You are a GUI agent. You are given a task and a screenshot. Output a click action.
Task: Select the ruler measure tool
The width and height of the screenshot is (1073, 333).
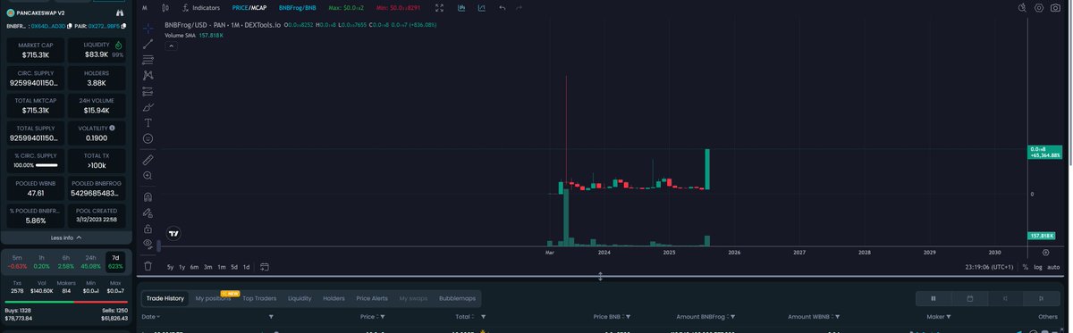[x=148, y=160]
